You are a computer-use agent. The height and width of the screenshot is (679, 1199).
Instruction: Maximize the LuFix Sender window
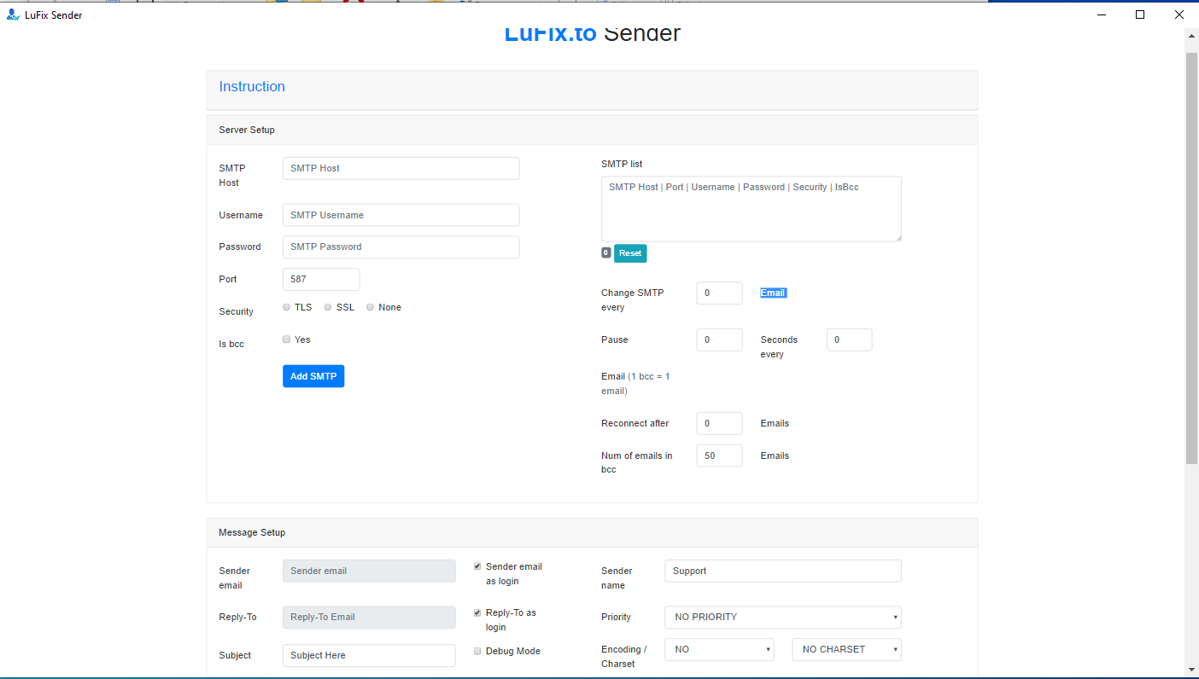(x=1139, y=15)
